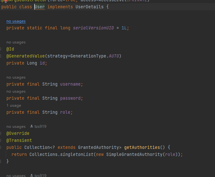Screen dimensions: 215x177
Task: Click the "no usages" hint above @Id
Action: click(x=16, y=42)
